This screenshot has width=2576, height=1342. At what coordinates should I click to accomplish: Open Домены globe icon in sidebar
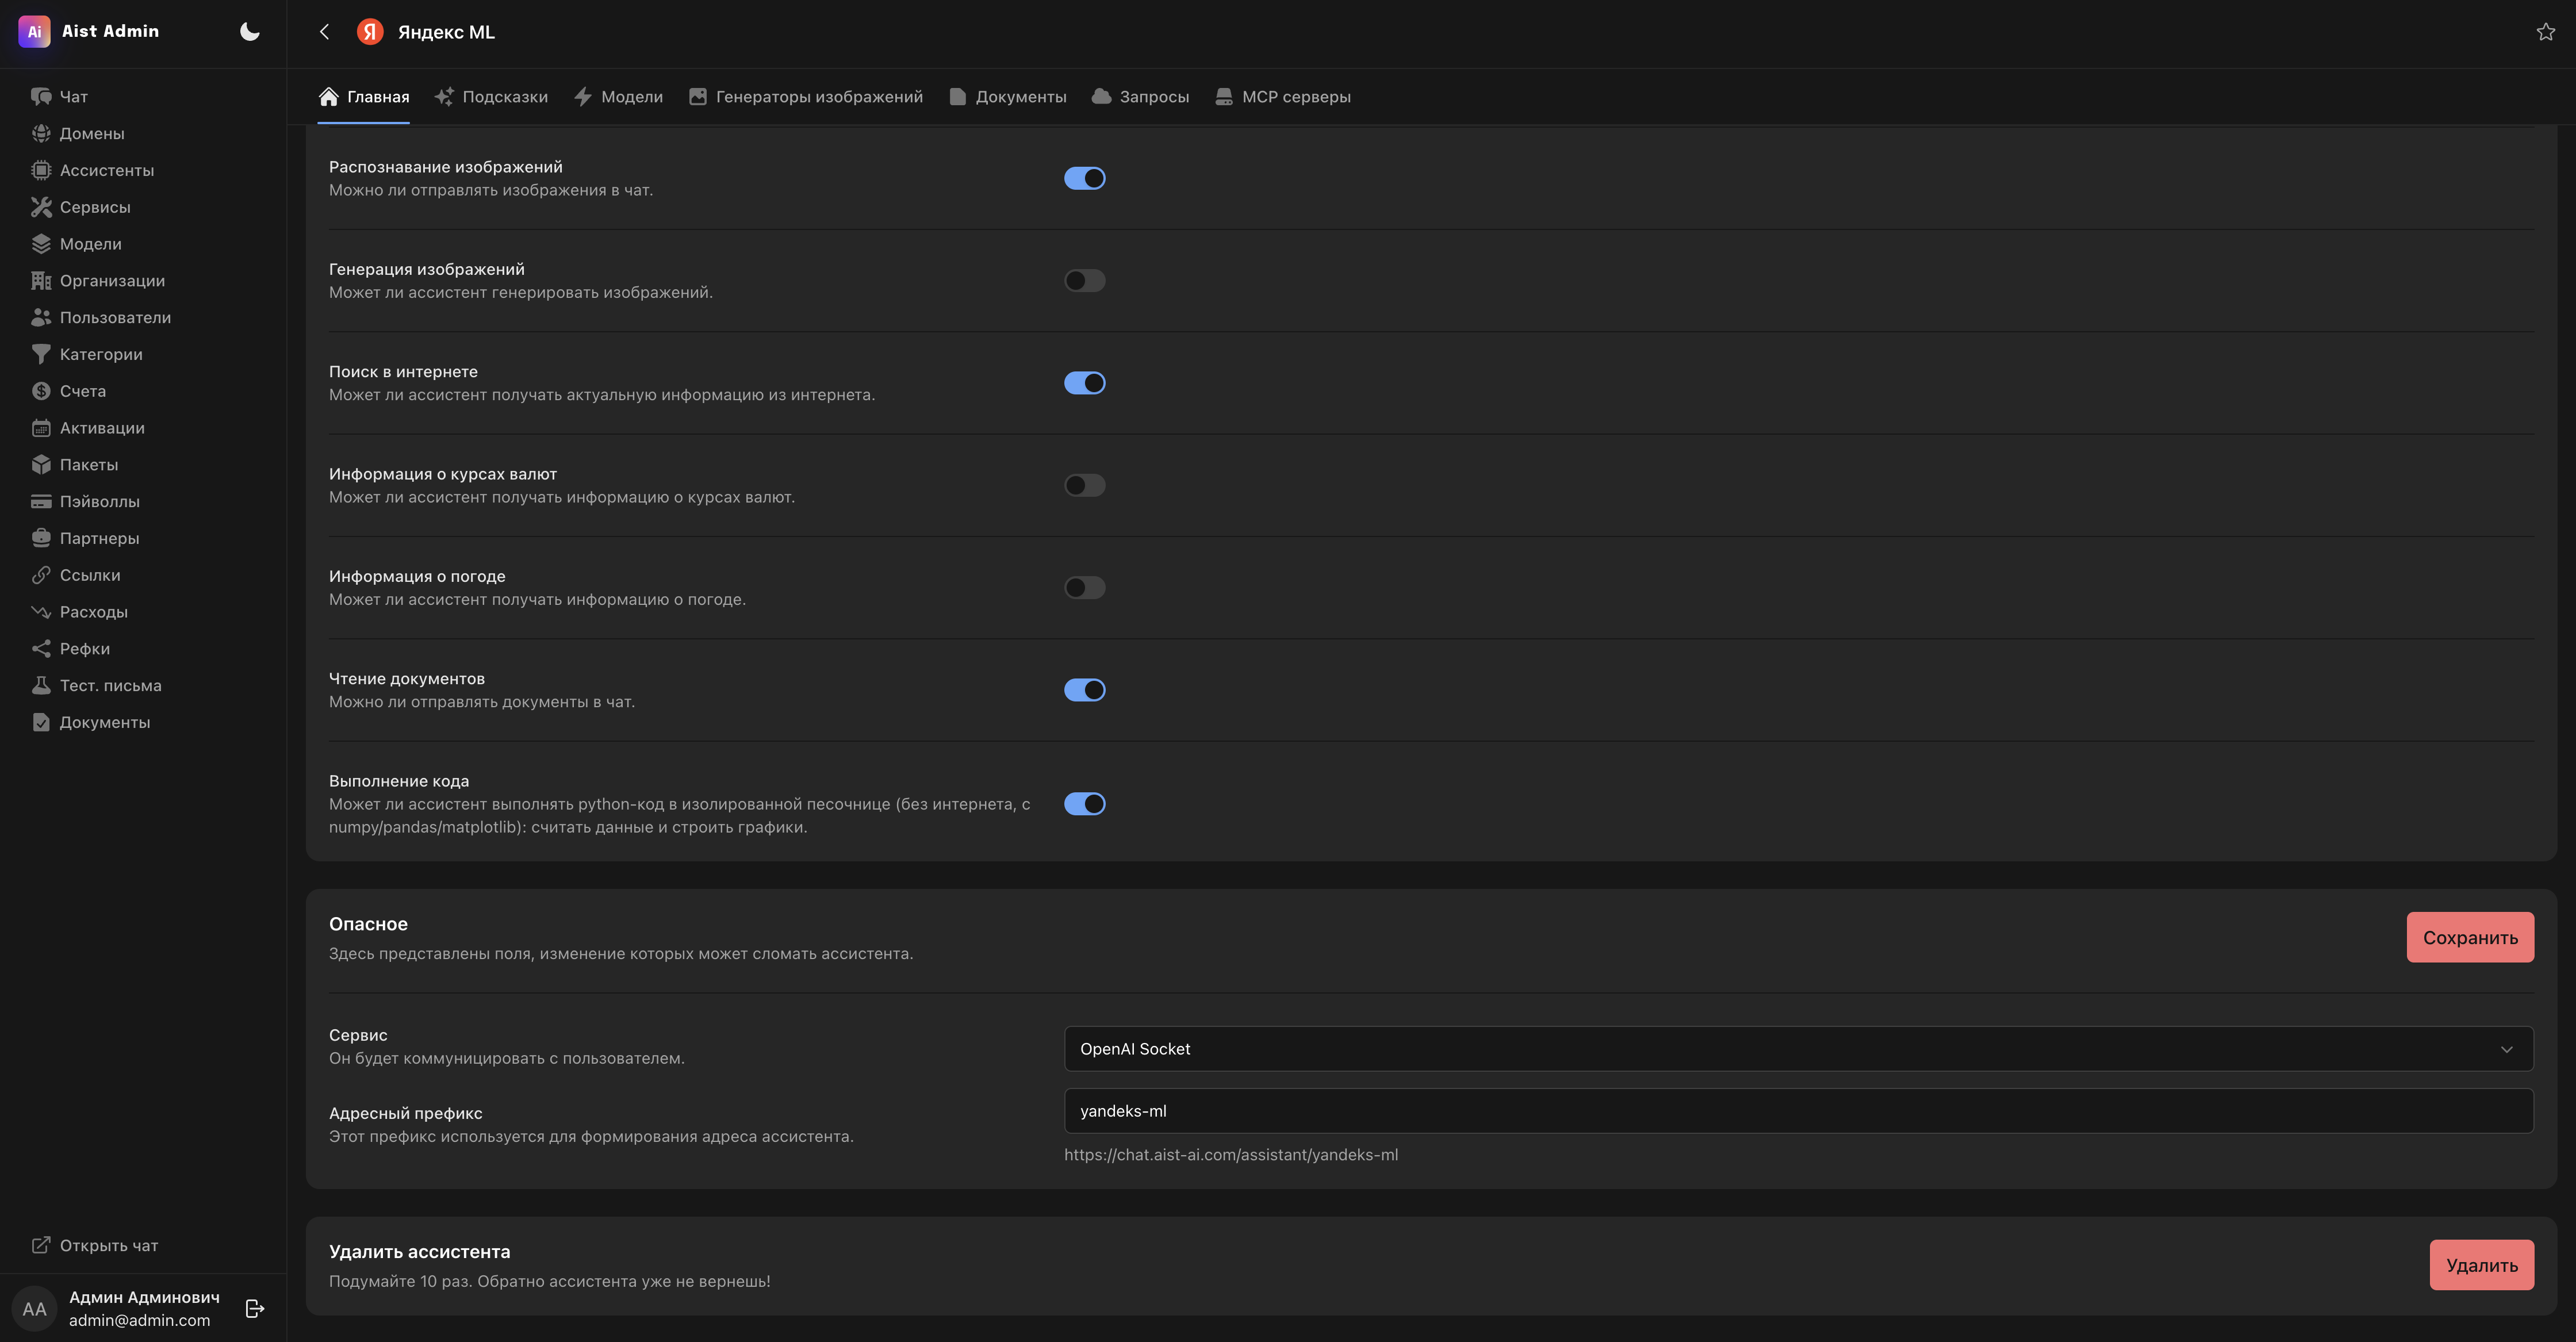[41, 133]
